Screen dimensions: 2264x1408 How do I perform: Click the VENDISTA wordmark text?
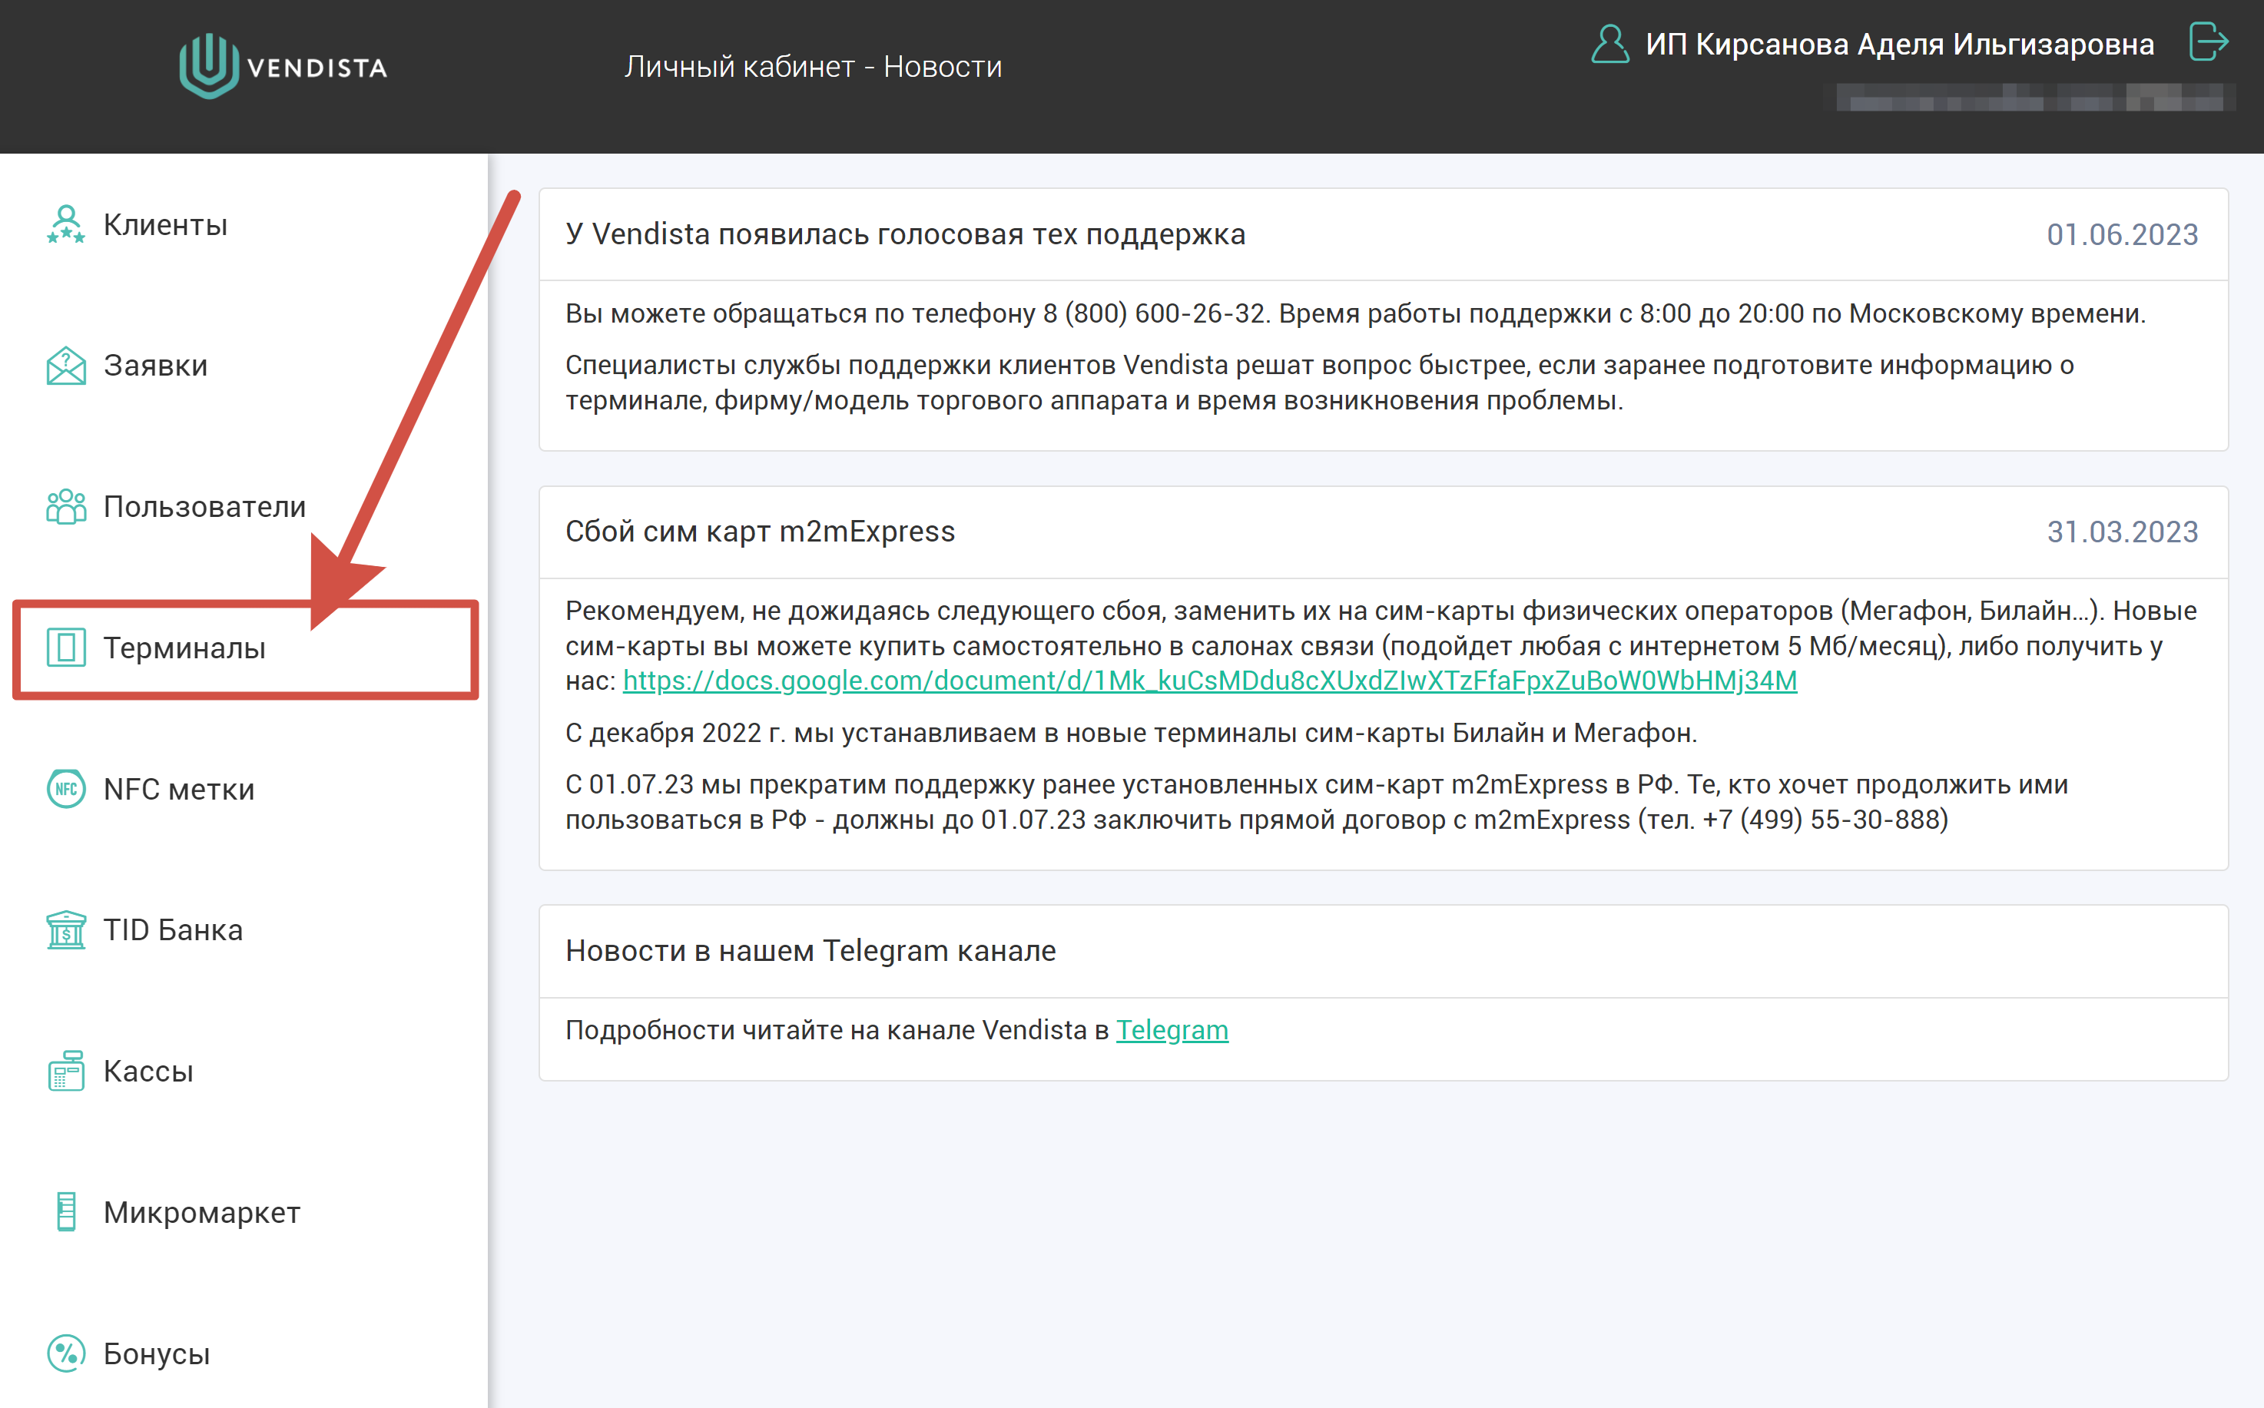pyautogui.click(x=317, y=67)
